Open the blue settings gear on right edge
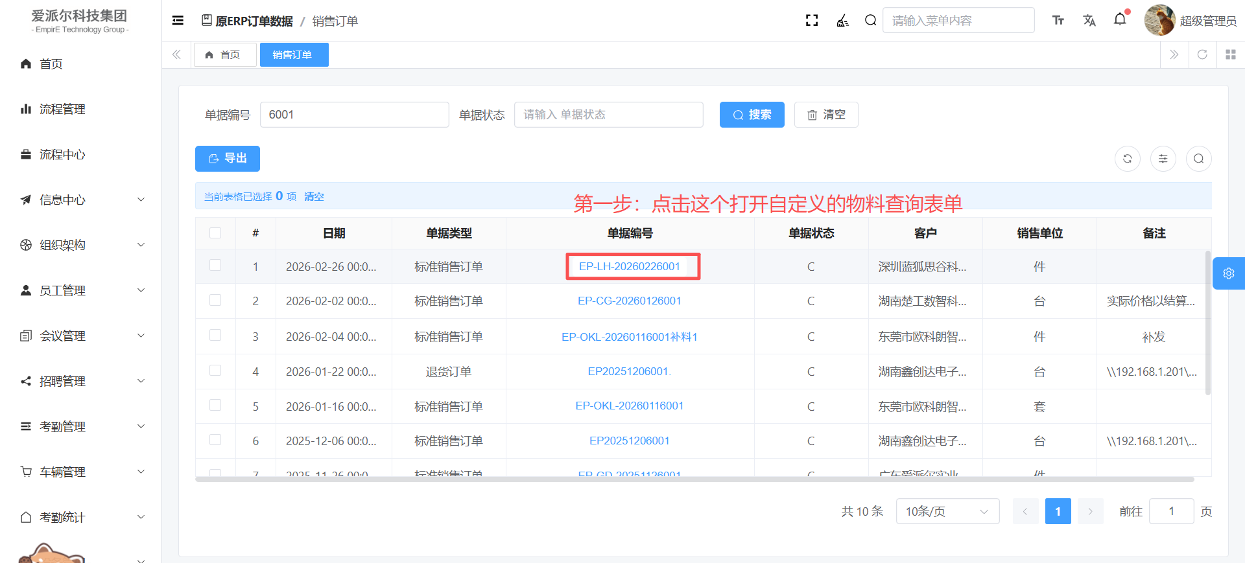Screen dimensions: 1245x563 [x=1228, y=273]
